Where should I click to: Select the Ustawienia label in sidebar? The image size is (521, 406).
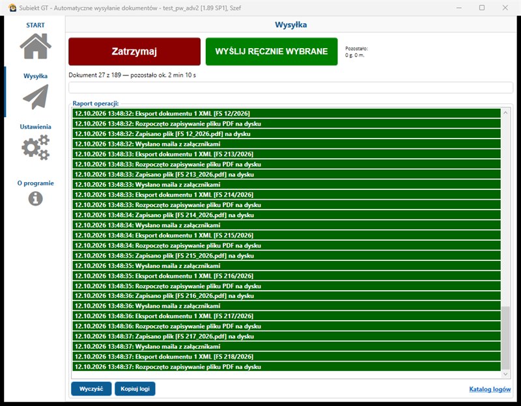(36, 126)
